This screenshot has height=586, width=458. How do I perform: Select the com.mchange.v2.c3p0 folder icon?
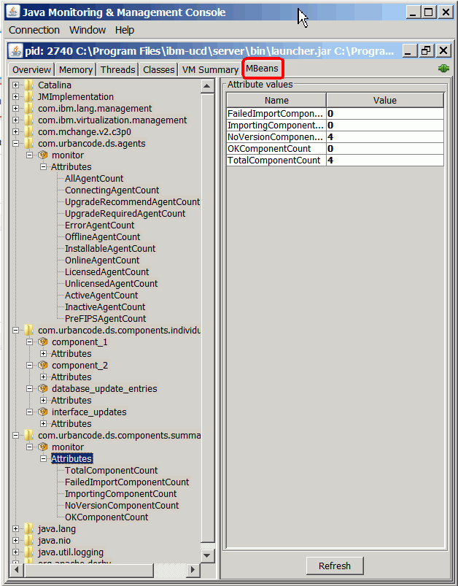[28, 132]
